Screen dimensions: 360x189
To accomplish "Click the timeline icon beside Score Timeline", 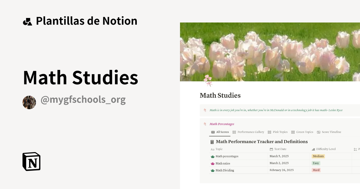I will [318, 132].
